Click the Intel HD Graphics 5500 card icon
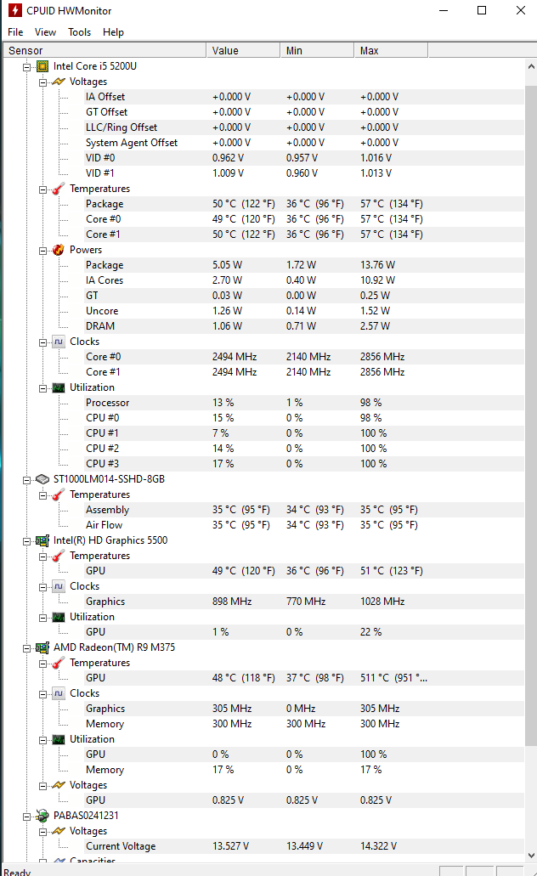Viewport: 537px width, 876px height. [x=42, y=540]
